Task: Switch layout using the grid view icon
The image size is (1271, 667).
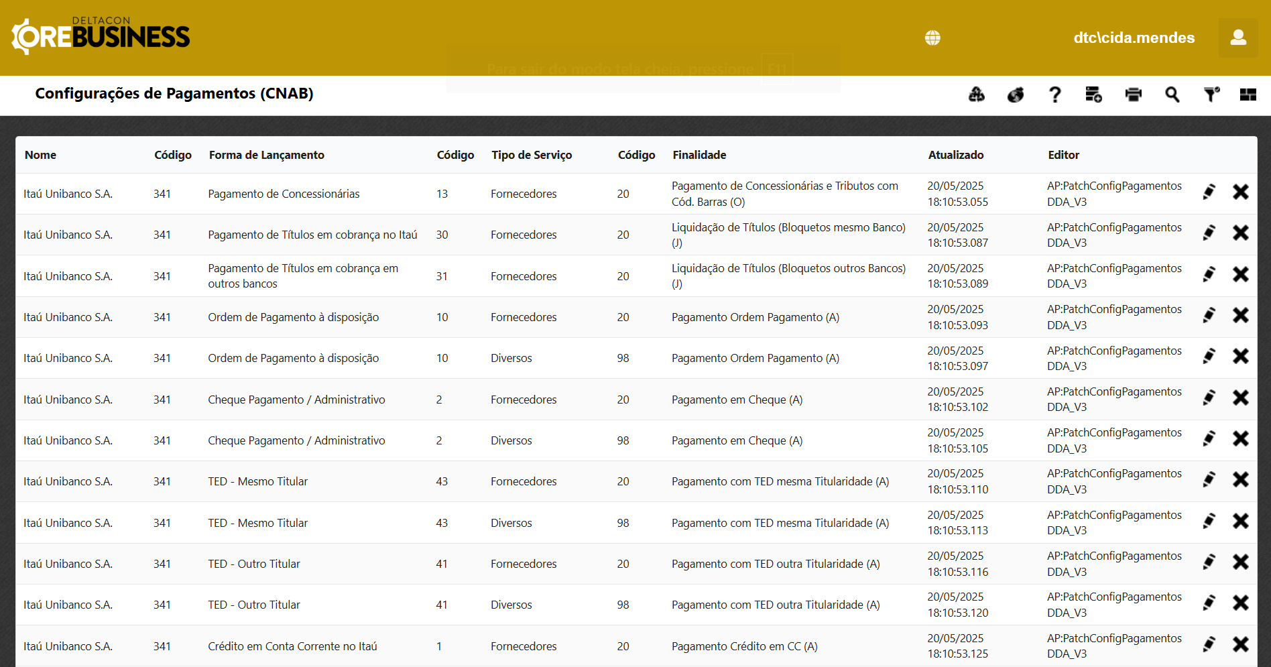Action: pos(1248,95)
